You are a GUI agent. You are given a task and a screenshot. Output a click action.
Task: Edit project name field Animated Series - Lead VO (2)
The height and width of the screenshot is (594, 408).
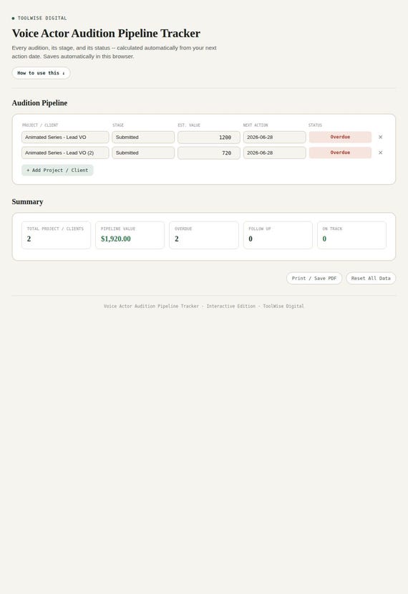65,153
